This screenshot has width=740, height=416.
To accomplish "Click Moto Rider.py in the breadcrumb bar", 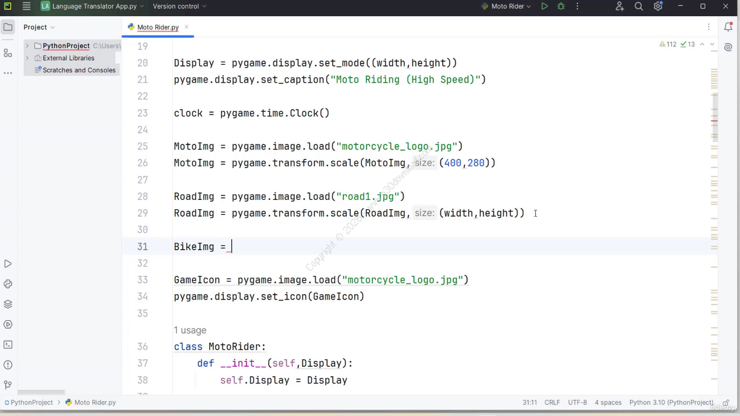I will coord(91,402).
